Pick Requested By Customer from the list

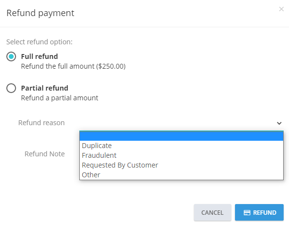(181, 165)
